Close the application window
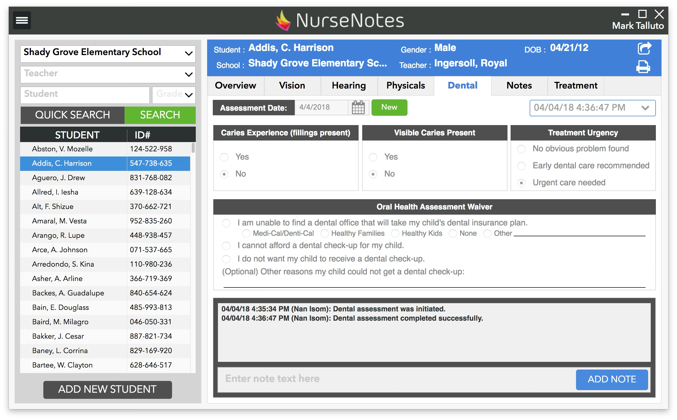This screenshot has width=677, height=420. click(x=659, y=14)
